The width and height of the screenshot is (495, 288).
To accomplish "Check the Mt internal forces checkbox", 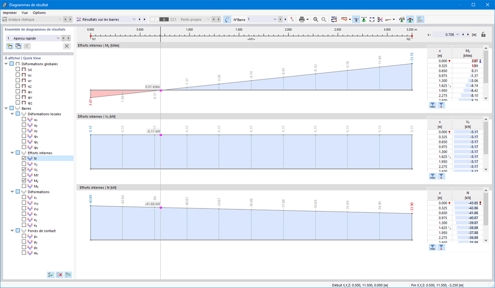I will click(x=24, y=175).
